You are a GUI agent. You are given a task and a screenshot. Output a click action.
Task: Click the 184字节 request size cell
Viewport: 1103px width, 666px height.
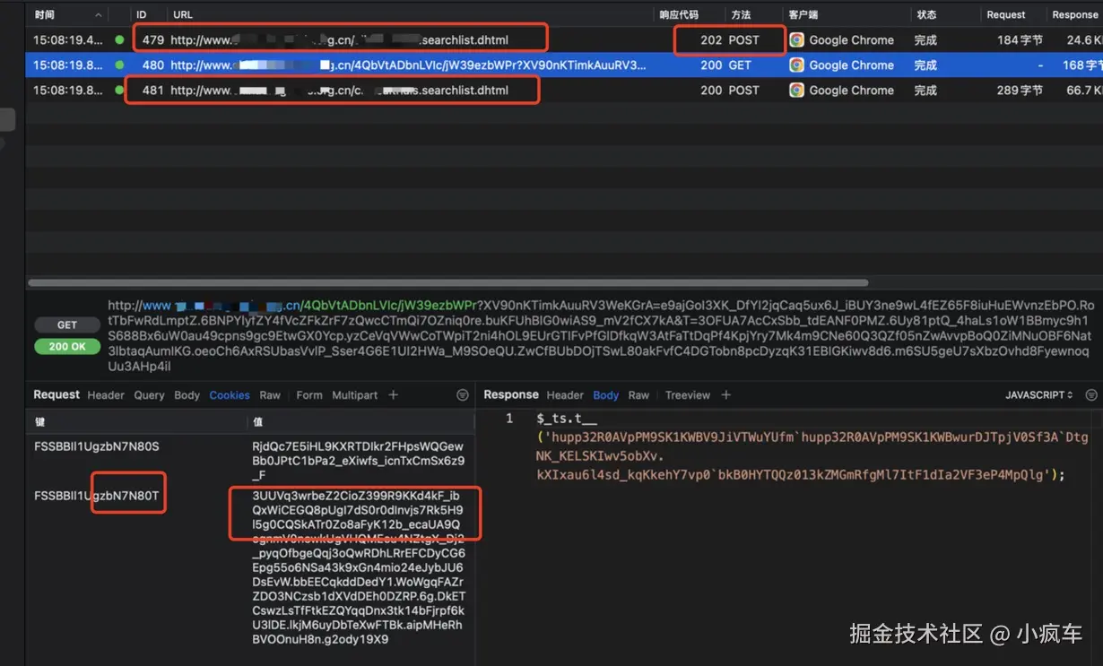point(1020,40)
